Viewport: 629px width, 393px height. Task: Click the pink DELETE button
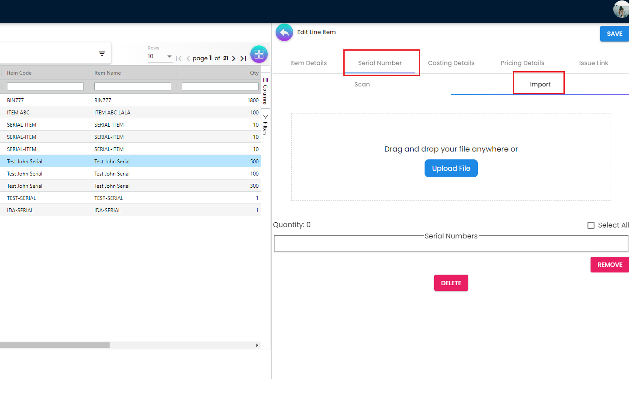[451, 283]
